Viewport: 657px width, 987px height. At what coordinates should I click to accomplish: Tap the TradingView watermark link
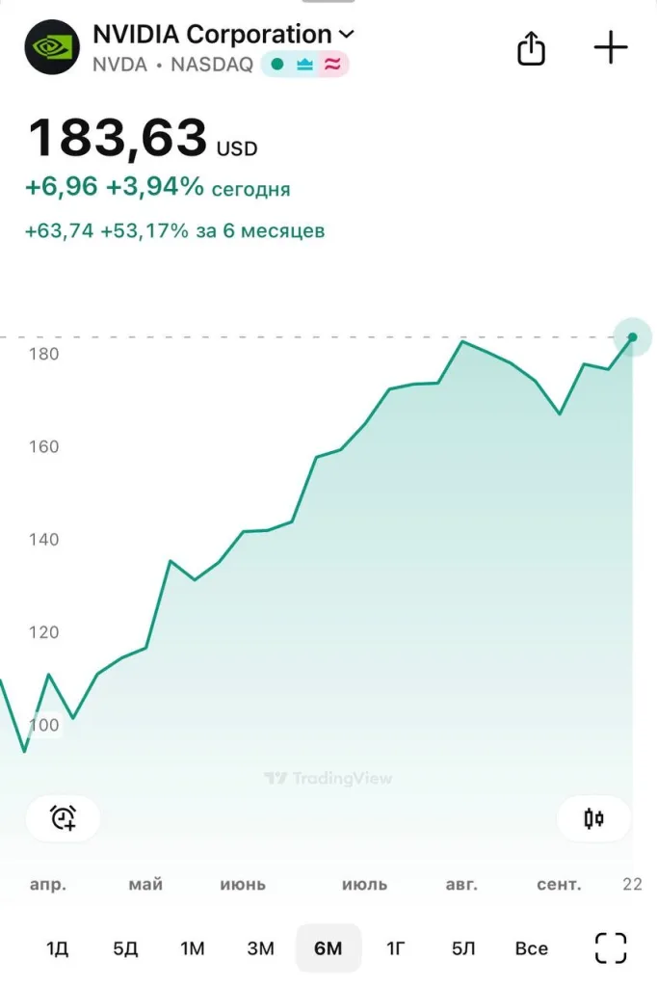pos(328,778)
